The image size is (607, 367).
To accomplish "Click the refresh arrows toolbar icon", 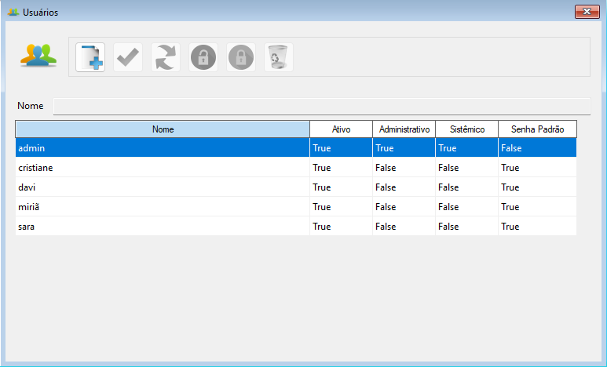I will pos(166,57).
